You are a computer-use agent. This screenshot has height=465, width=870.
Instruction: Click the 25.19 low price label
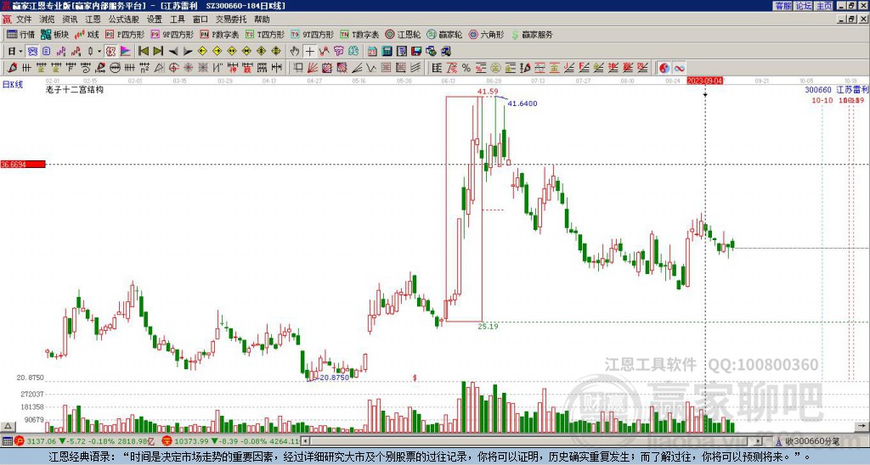point(488,327)
